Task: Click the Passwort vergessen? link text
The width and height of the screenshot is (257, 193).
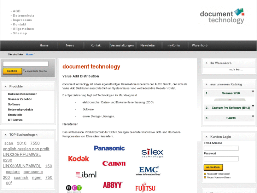Action: [218, 174]
